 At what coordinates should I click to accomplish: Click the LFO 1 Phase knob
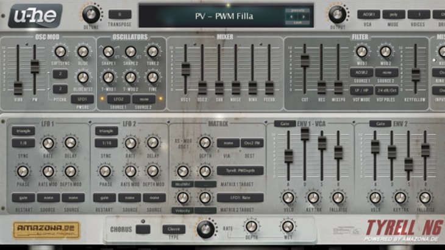click(23, 171)
